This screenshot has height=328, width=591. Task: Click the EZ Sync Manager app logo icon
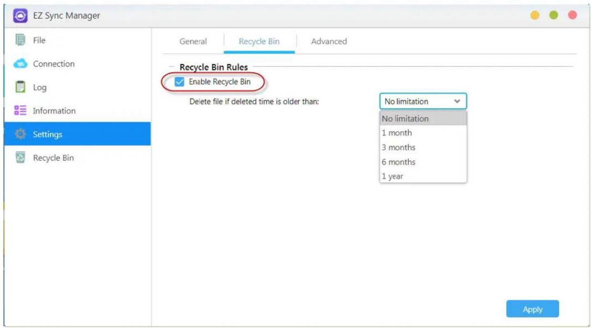20,16
